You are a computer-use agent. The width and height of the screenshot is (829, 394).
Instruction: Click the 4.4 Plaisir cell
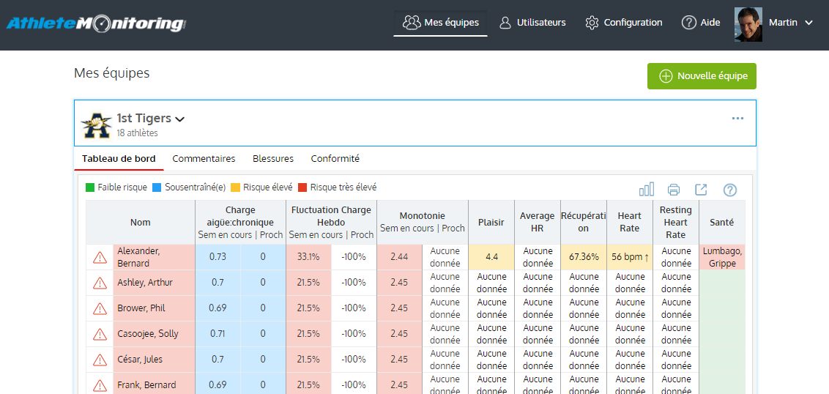pyautogui.click(x=491, y=257)
